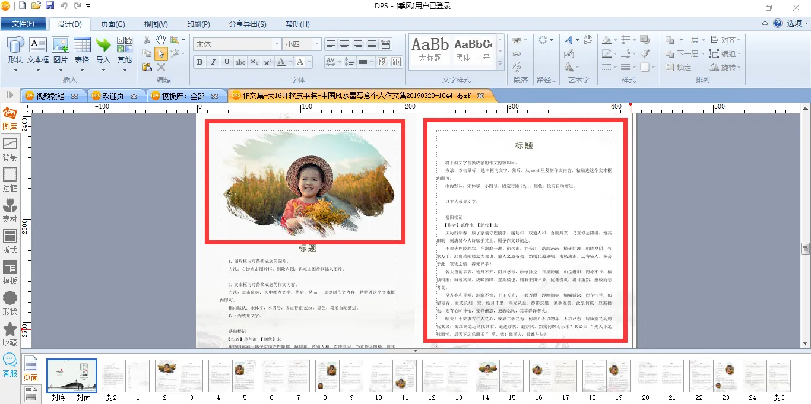Toggle bold text formatting
Viewport: 811px width, 404px height.
pyautogui.click(x=199, y=62)
